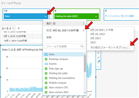139x98 pixels.
Task: Click the Date calendar type icon
Action: coord(46,54)
